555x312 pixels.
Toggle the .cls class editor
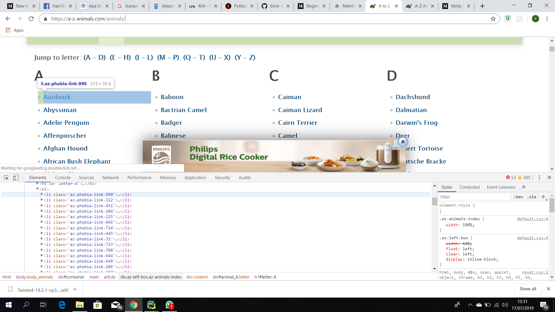(x=532, y=197)
